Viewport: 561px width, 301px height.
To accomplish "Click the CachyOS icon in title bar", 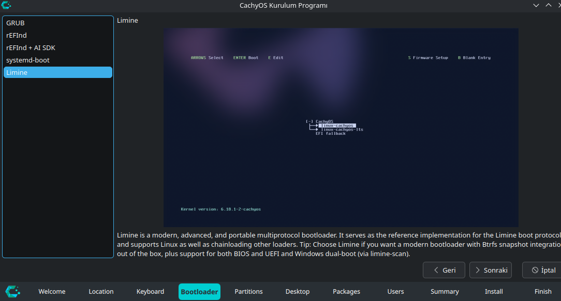I will point(6,5).
